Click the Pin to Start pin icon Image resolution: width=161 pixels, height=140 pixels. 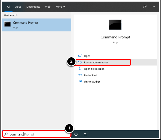pos(80,75)
